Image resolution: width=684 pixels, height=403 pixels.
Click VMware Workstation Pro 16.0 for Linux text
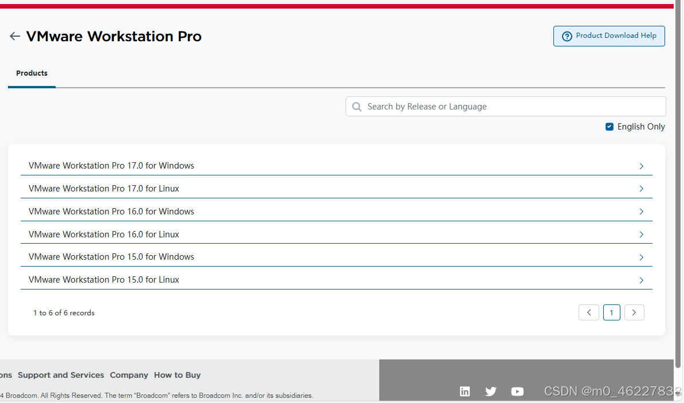[x=104, y=234]
